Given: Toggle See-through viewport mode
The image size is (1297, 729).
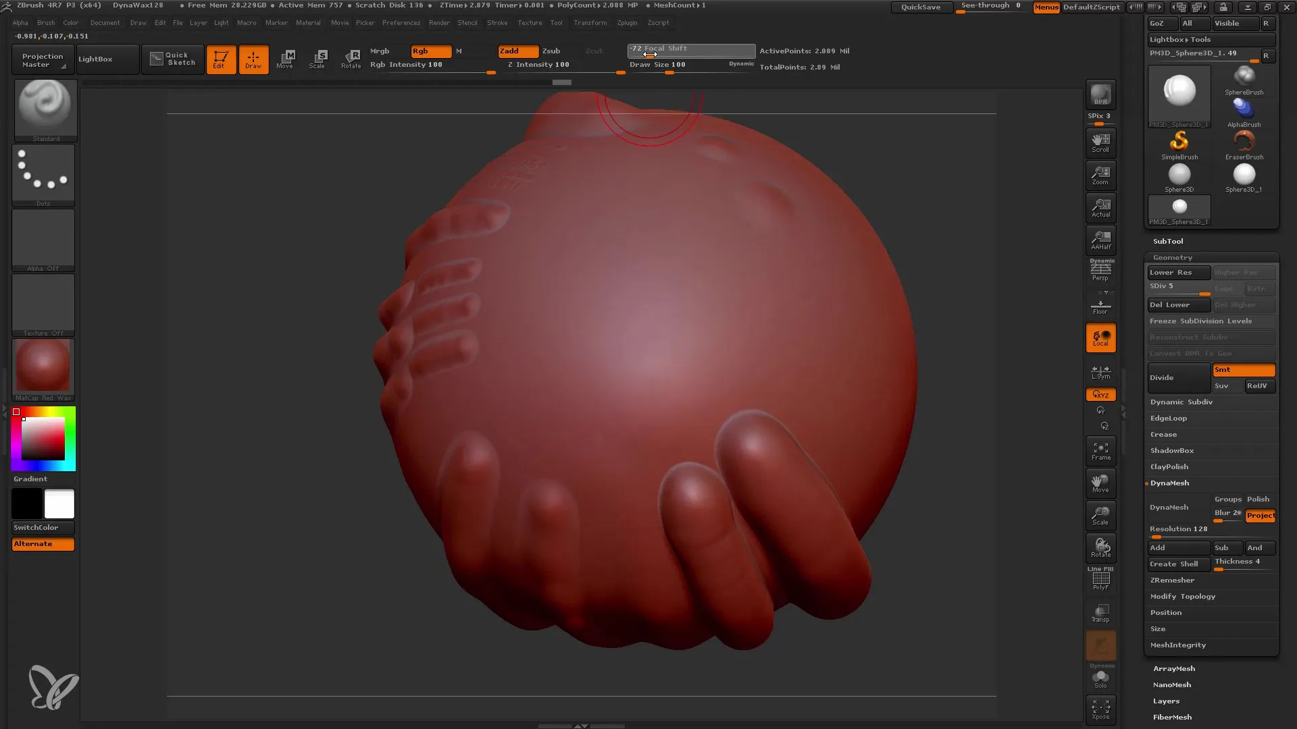Looking at the screenshot, I should (x=990, y=6).
